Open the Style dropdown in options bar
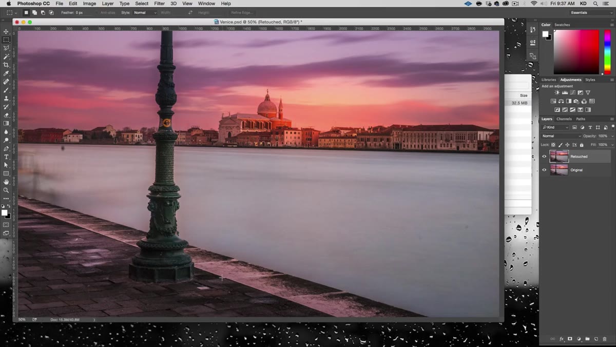 (x=145, y=12)
